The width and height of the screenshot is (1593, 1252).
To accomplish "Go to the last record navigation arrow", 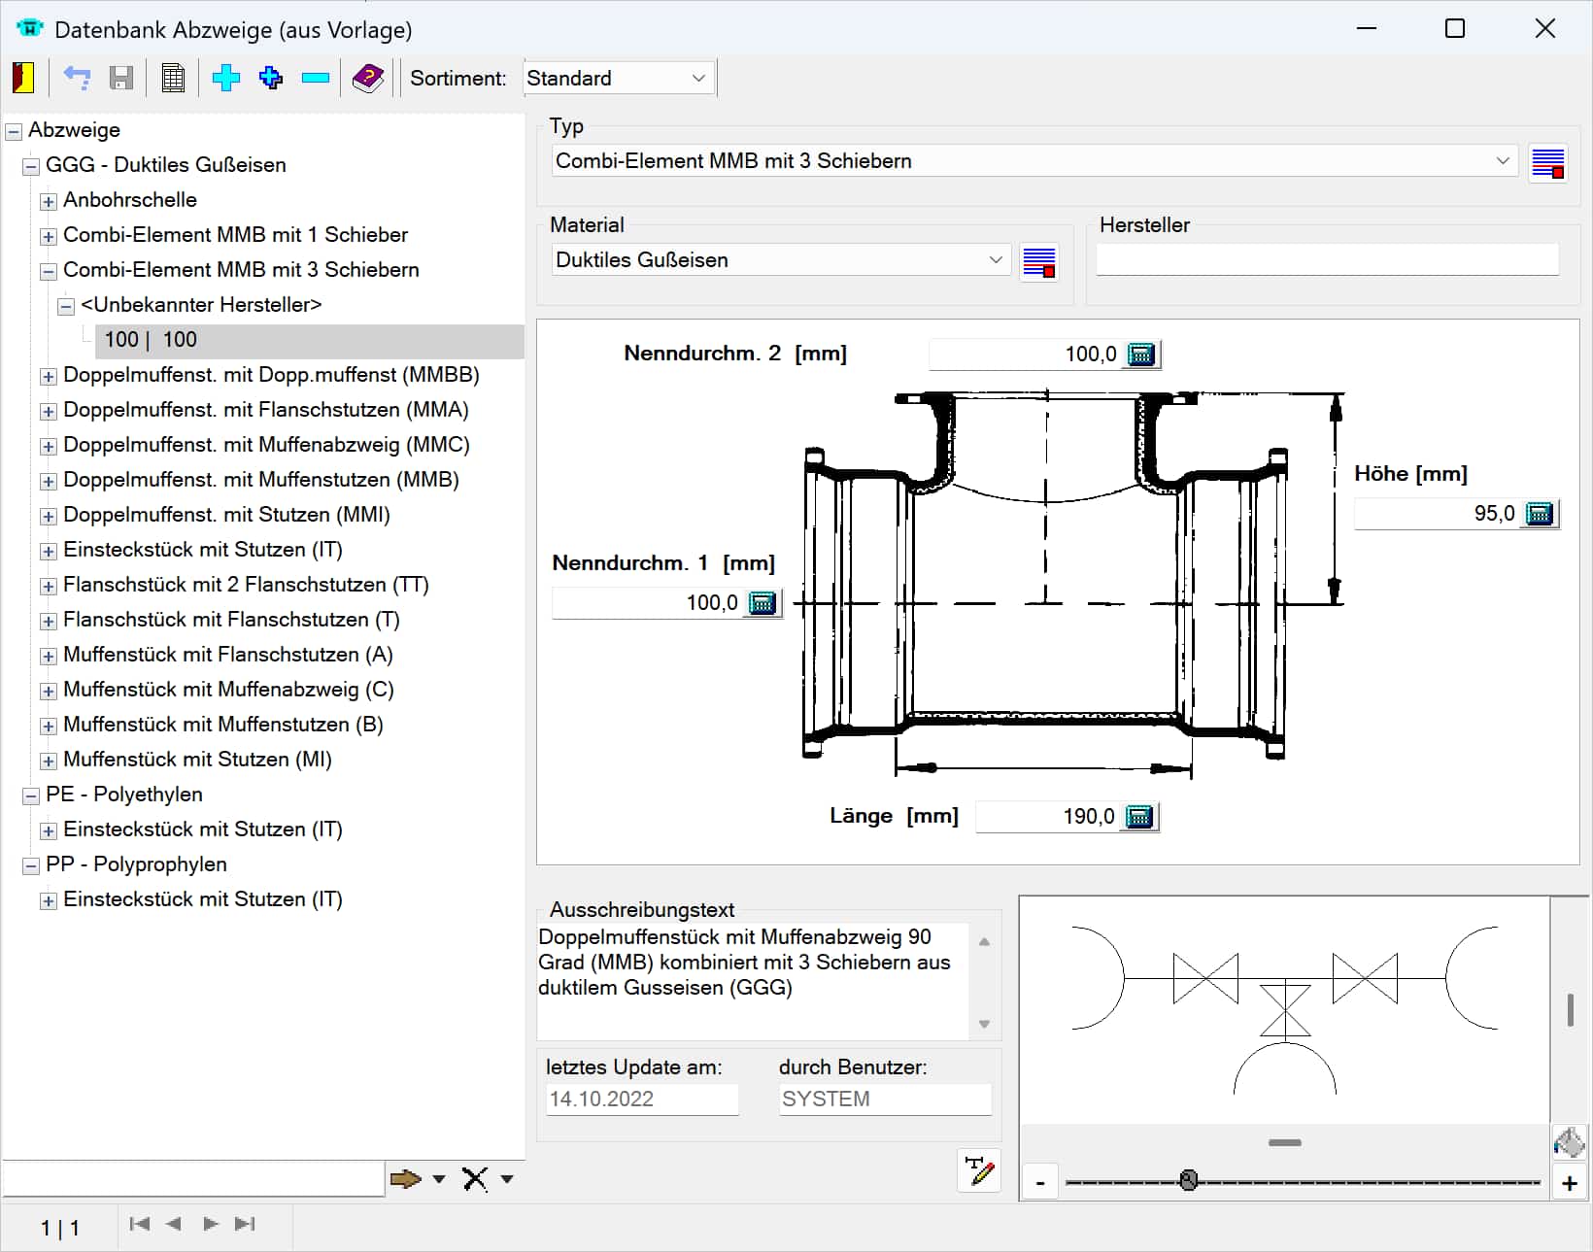I will [245, 1224].
